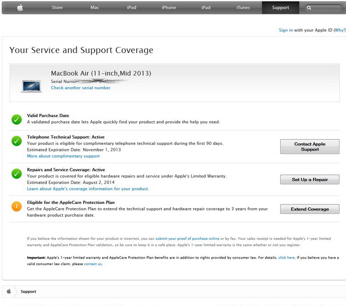Click the 'MacBook Air (11-inch,Mid 2013)' title
The height and width of the screenshot is (306, 346).
101,73
